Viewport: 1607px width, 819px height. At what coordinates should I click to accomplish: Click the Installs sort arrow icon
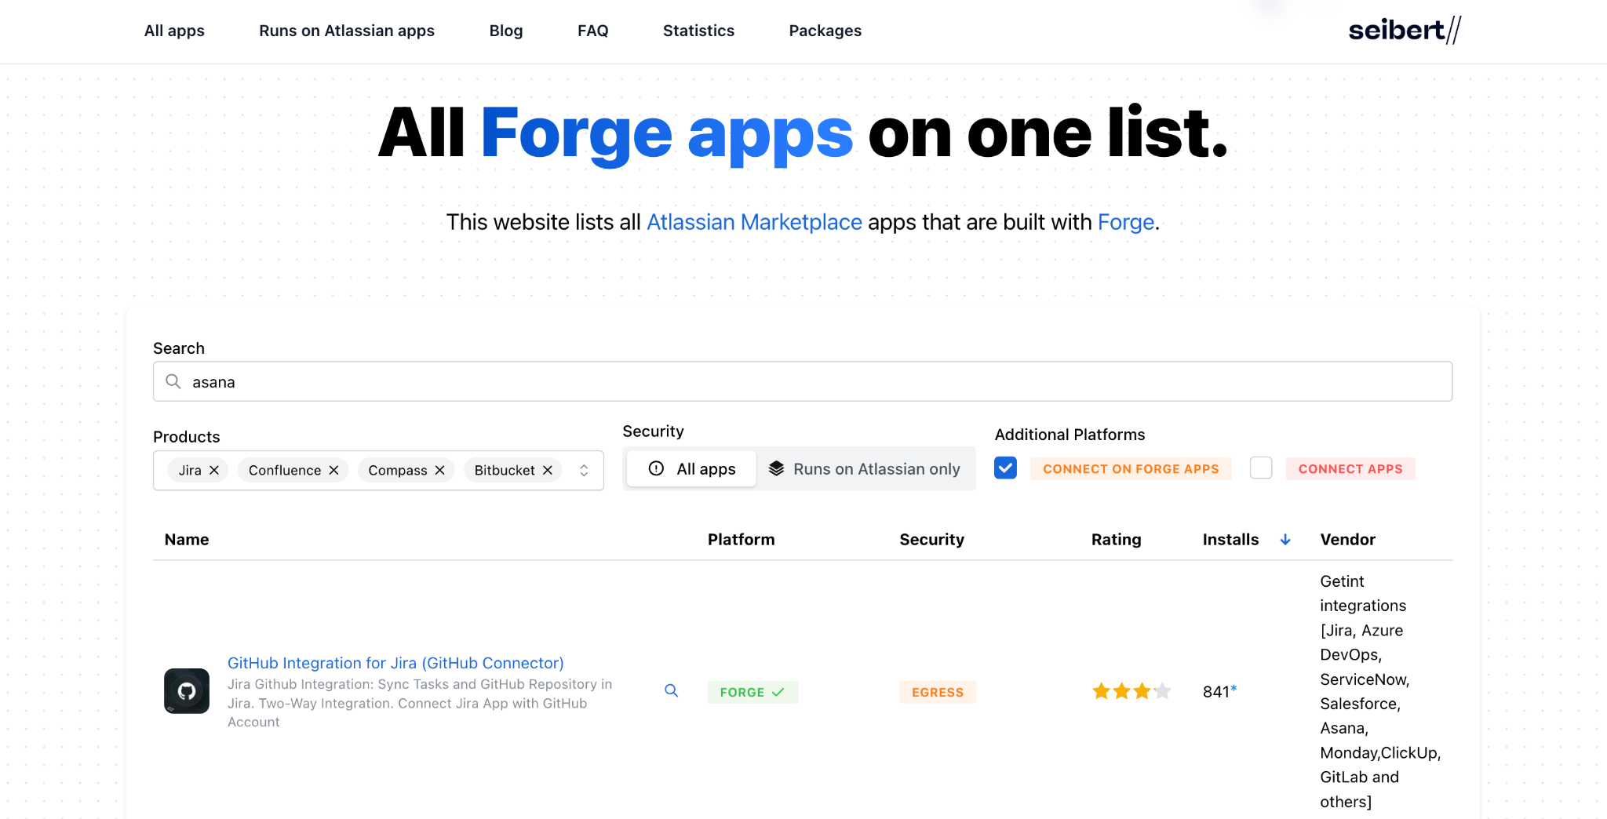[x=1285, y=540]
